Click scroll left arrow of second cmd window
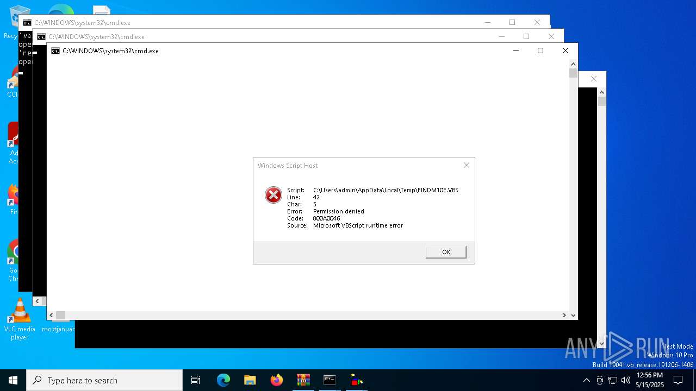696x391 pixels. point(38,301)
